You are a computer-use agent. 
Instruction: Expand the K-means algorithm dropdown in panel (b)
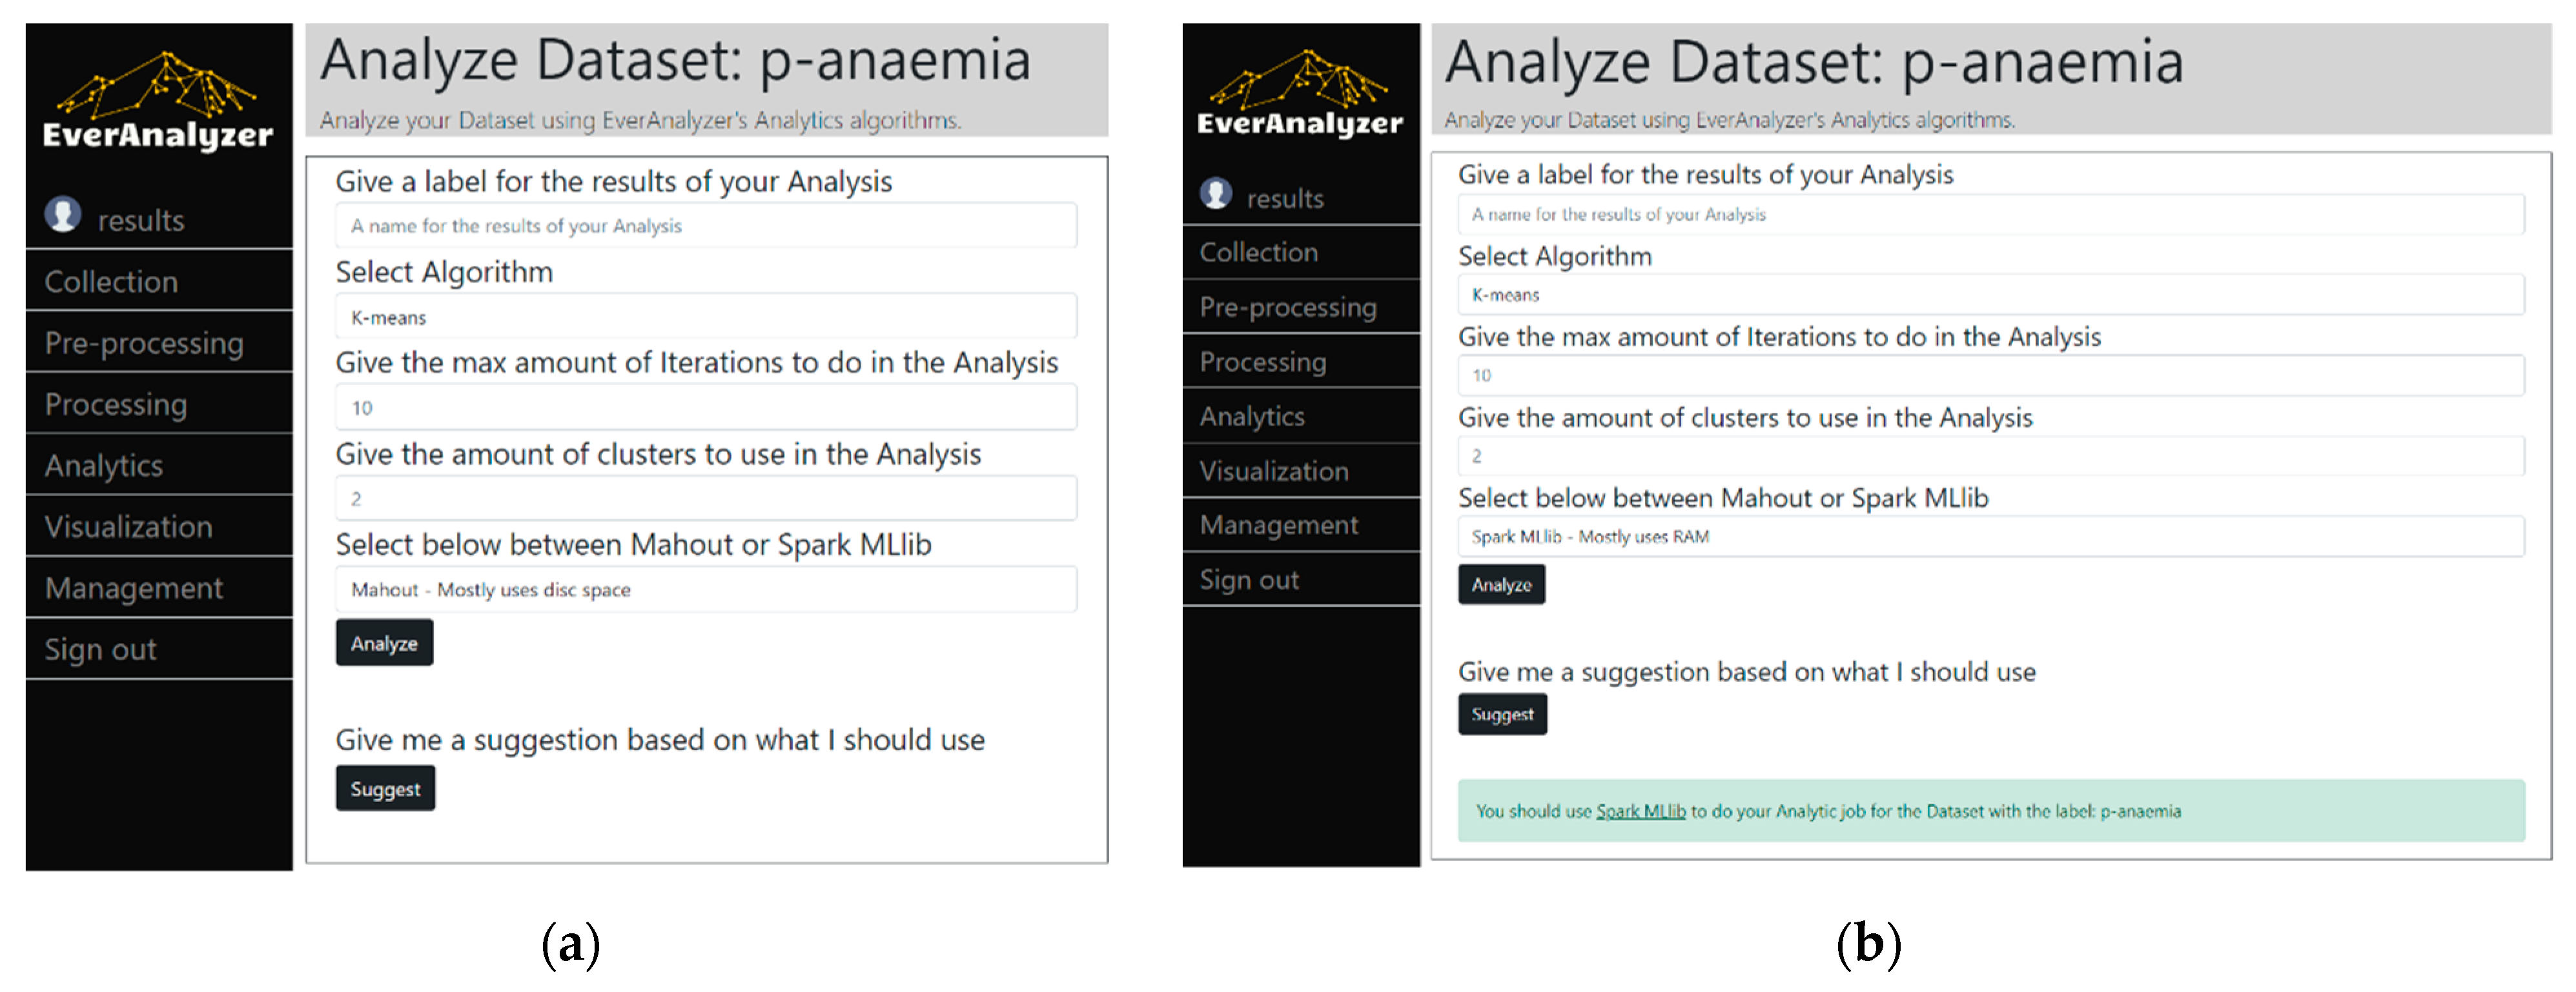1990,295
